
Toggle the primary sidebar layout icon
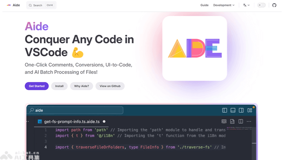point(224,110)
